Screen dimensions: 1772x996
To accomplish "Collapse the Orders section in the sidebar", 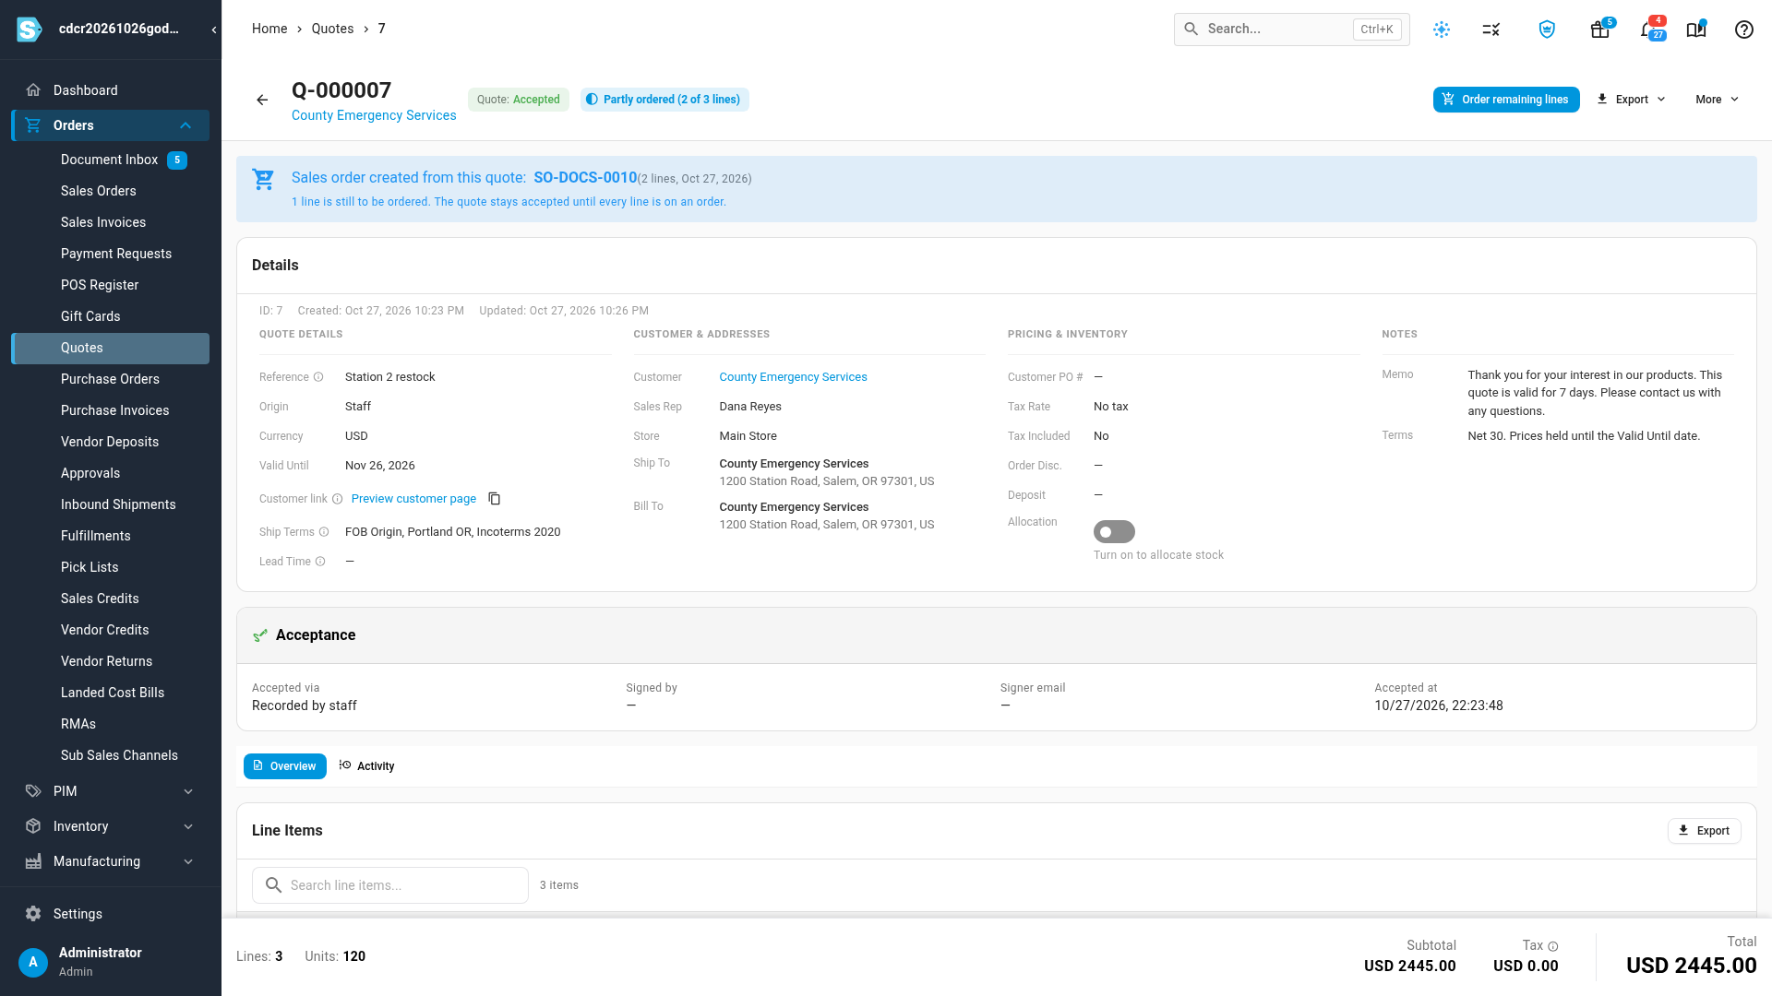I will [111, 125].
